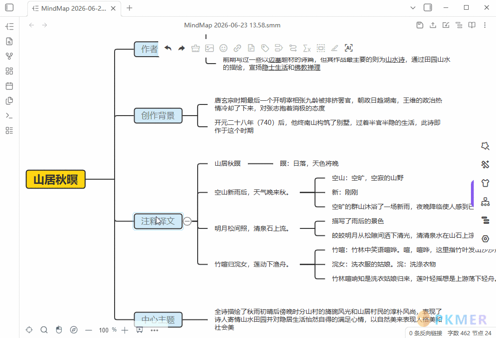496x338 pixels.
Task: Open the right sidebar outline panel
Action: [485, 220]
